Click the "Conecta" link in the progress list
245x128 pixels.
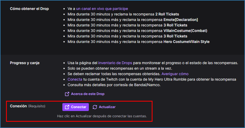click(75, 79)
